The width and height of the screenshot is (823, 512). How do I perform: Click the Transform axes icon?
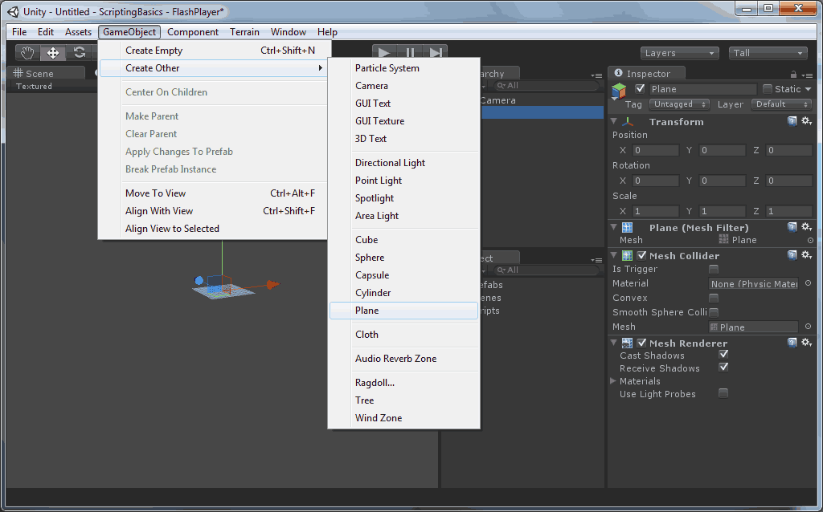(x=628, y=122)
